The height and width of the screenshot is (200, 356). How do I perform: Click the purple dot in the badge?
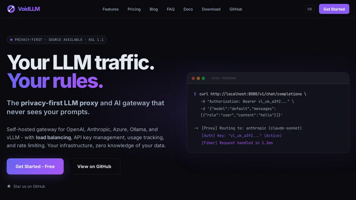point(11,39)
